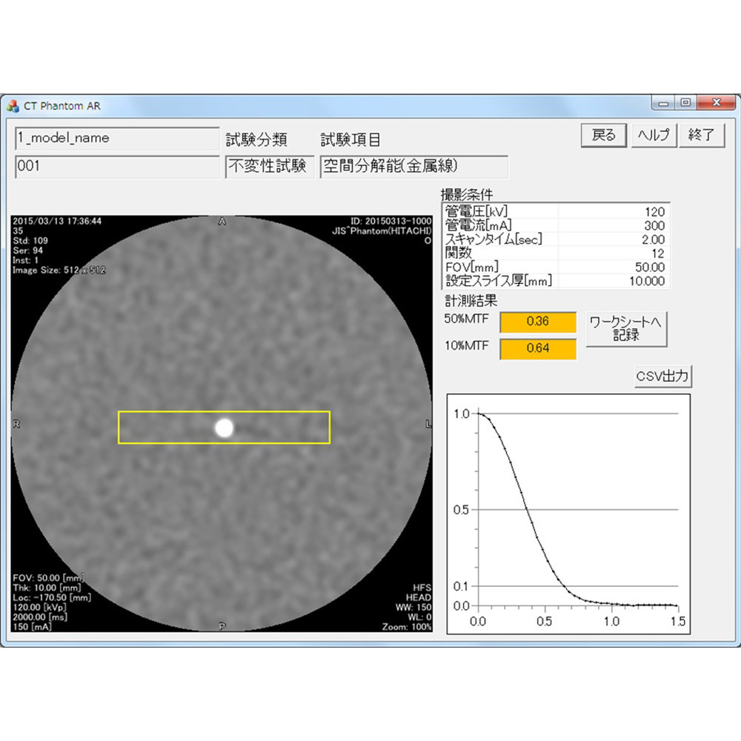The image size is (741, 741).
Task: Click the tube voltage value 120
Action: pyautogui.click(x=654, y=212)
